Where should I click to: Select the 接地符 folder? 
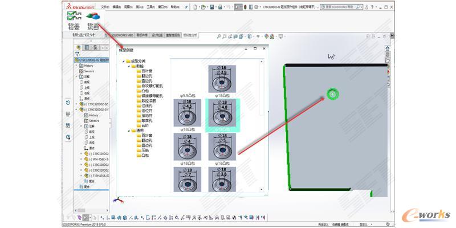pos(144,116)
